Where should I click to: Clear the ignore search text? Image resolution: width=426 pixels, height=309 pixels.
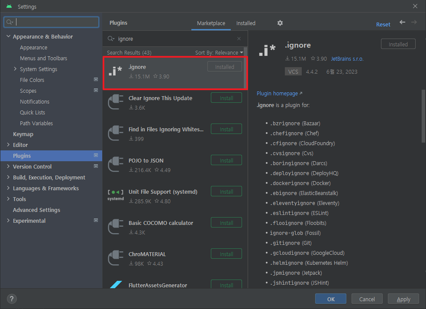click(x=239, y=39)
